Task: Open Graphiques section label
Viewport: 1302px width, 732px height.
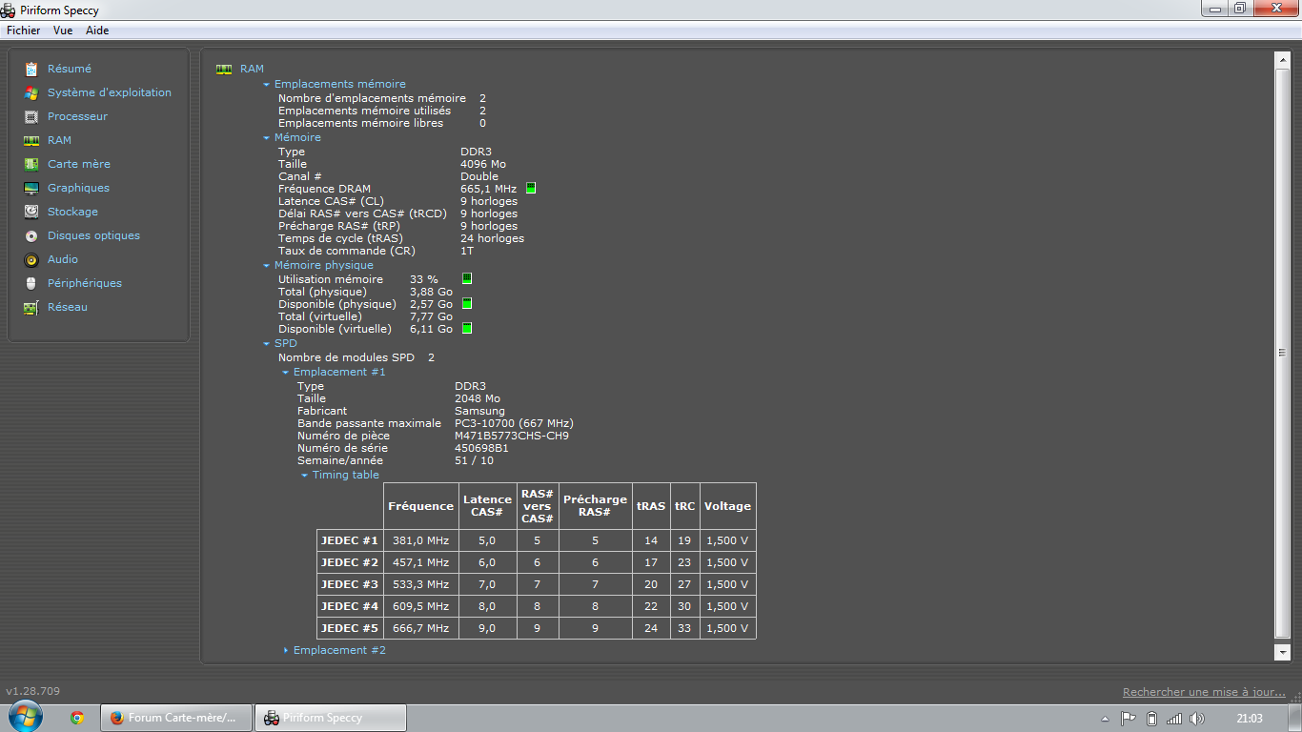Action: coord(78,188)
